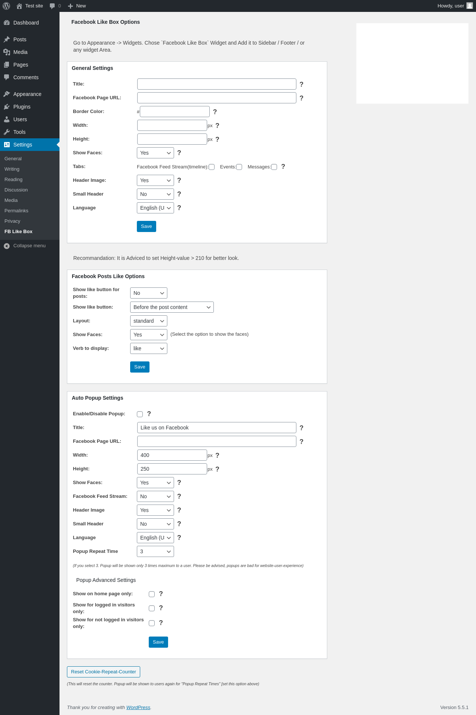Open the General settings submenu item
476x715 pixels.
point(13,159)
